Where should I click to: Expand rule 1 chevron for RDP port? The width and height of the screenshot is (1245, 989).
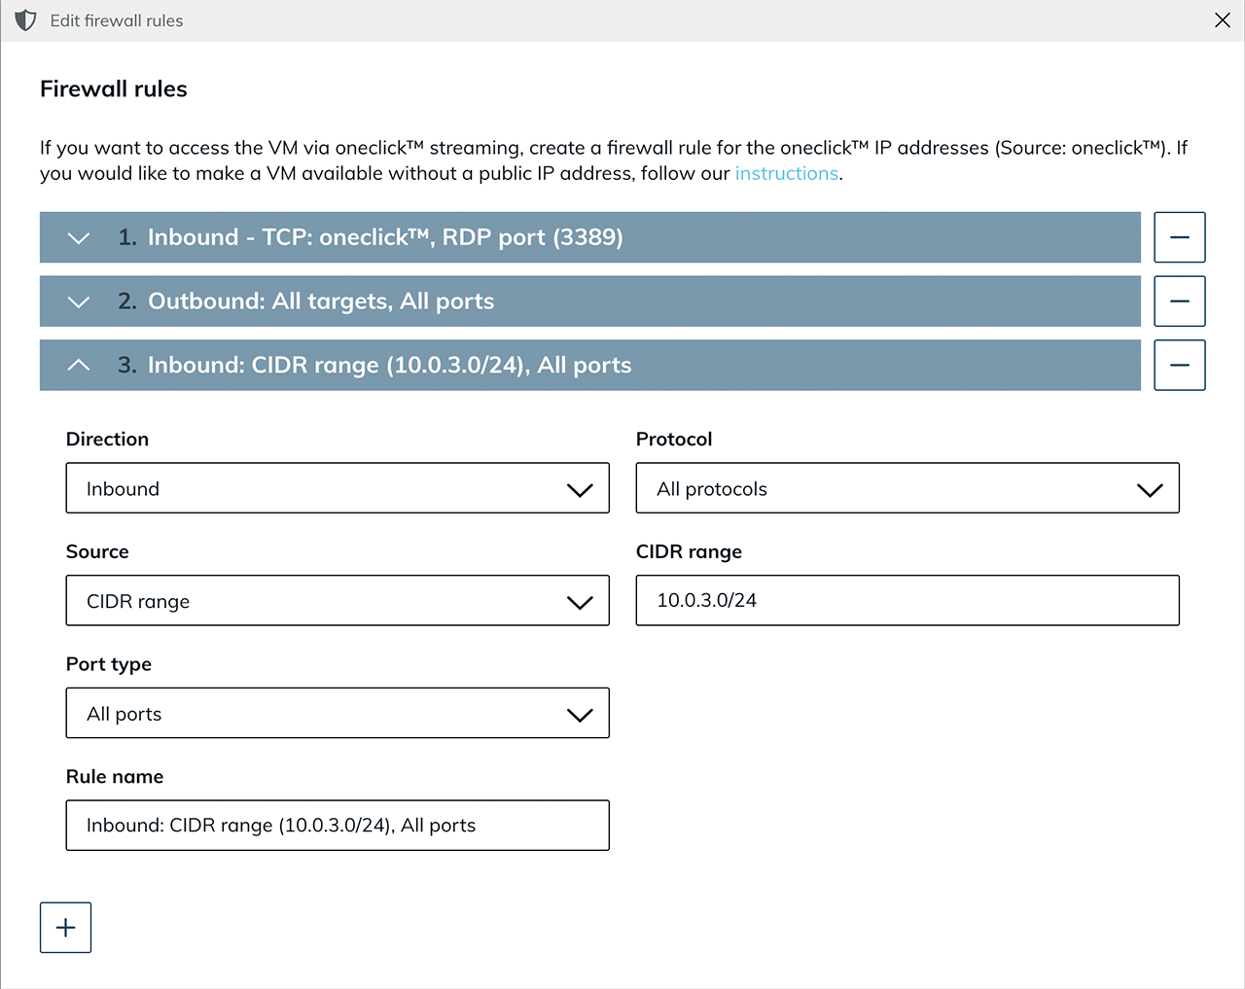[79, 238]
